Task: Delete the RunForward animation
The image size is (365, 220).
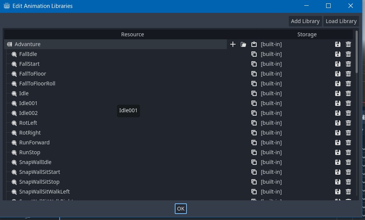Action: coord(348,143)
